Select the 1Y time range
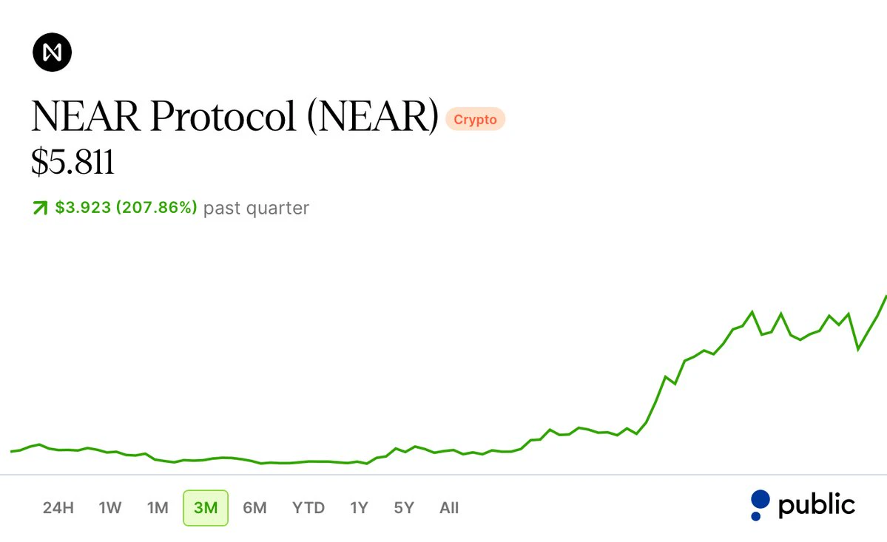The width and height of the screenshot is (887, 542). [x=360, y=508]
